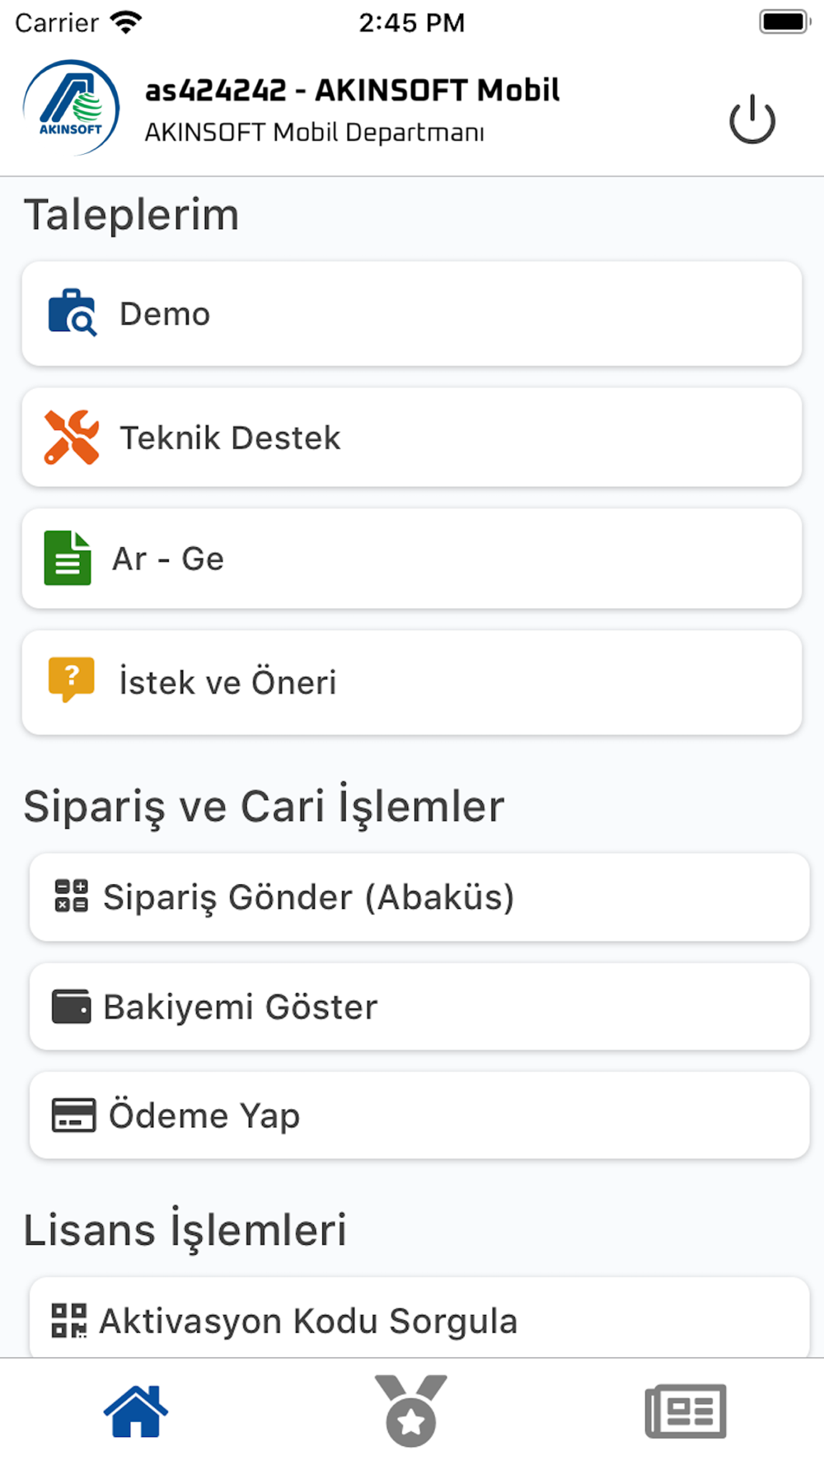This screenshot has width=824, height=1465.
Task: Tap the as424242 - AKINSOFT Mobil title
Action: [x=352, y=90]
